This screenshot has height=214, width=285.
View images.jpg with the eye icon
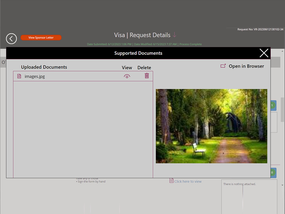click(x=127, y=76)
